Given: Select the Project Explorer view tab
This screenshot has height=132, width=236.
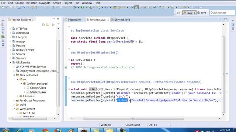Looking at the screenshot, I should tap(21, 19).
